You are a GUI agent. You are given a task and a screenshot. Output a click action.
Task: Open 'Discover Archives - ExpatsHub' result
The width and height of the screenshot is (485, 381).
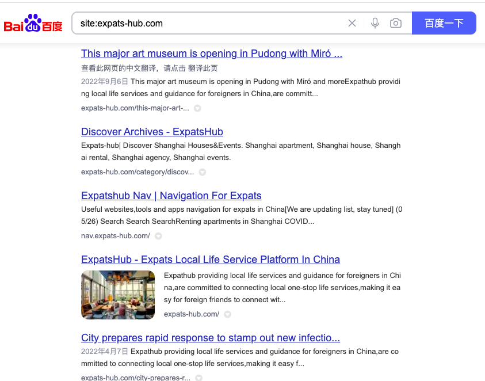152,132
